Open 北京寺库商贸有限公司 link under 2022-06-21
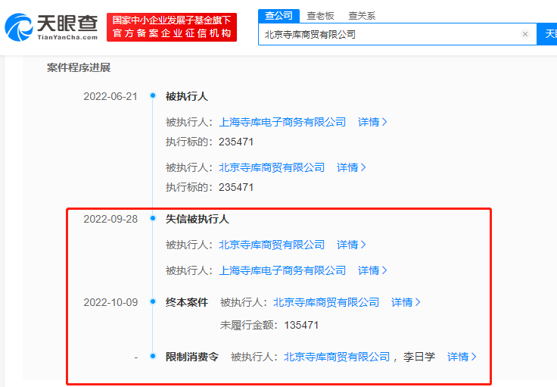This screenshot has width=557, height=387. pos(272,167)
